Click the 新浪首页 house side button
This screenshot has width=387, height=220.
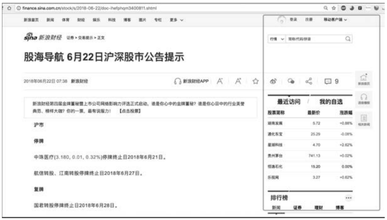[x=364, y=79]
